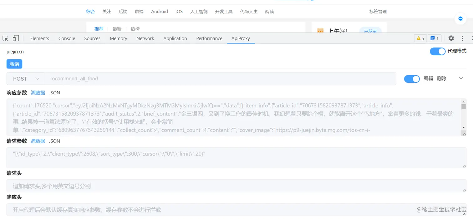Click the 删除 link
Image resolution: width=473 pixels, height=219 pixels.
click(442, 78)
